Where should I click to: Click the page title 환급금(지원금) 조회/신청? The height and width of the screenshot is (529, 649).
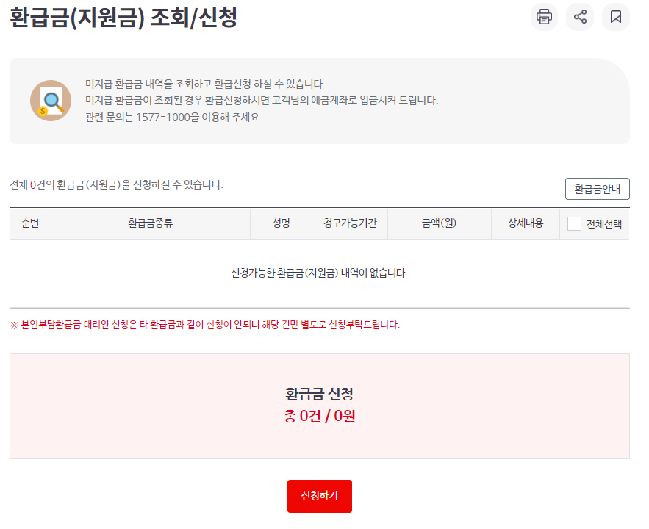point(123,18)
